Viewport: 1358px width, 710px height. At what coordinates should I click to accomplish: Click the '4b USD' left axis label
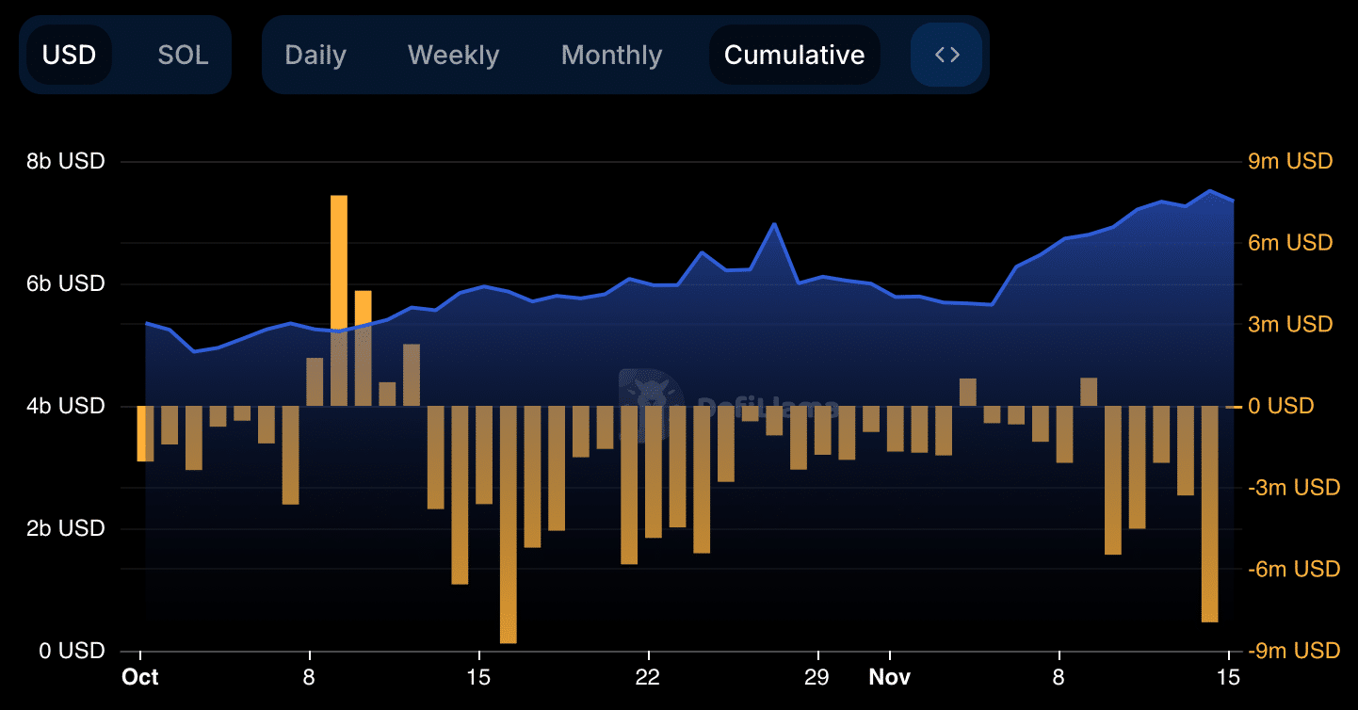65,406
